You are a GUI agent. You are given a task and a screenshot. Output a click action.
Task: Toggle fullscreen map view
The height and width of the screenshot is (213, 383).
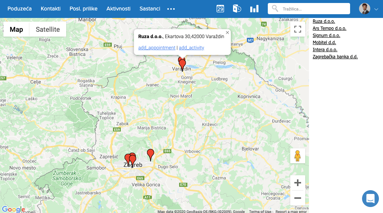click(x=297, y=29)
